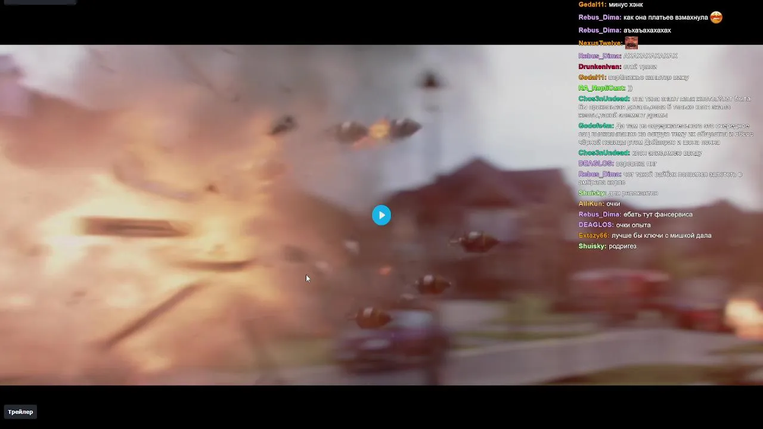Open NexusTwelve's username in chat

coord(600,43)
